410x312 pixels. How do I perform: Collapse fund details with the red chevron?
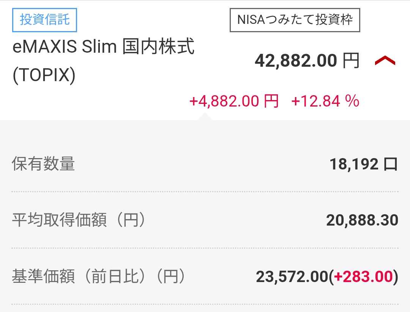[x=385, y=61]
